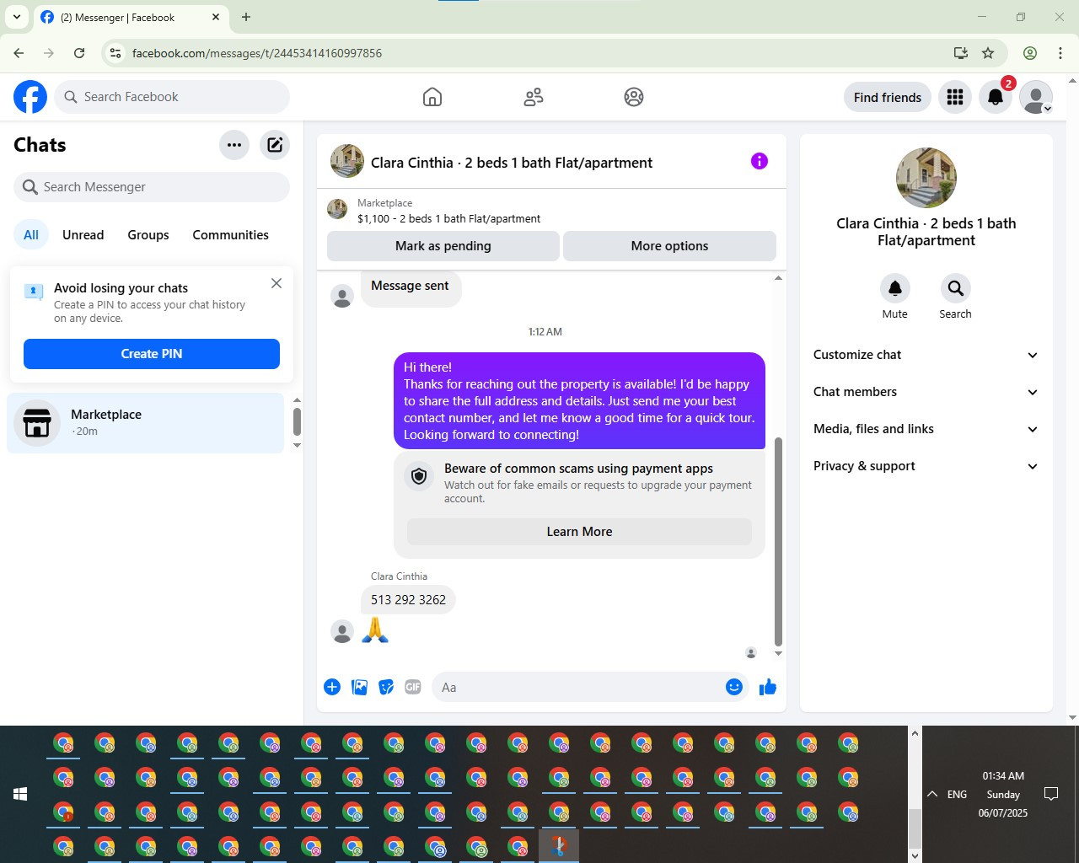
Task: Reload the page with browser refresh icon
Action: pos(79,53)
